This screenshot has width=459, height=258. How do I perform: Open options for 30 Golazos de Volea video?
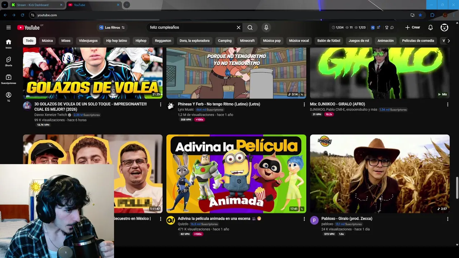(x=160, y=104)
